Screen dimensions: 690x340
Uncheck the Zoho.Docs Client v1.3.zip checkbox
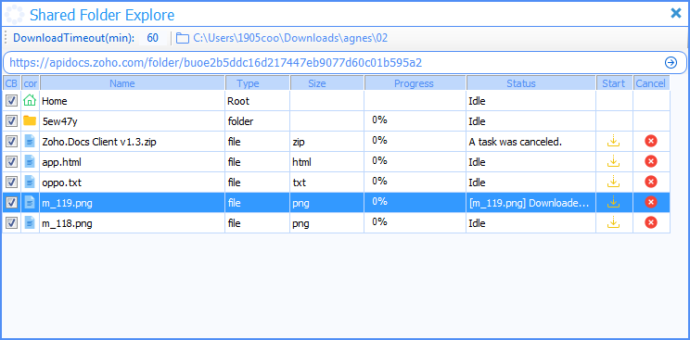coord(11,141)
